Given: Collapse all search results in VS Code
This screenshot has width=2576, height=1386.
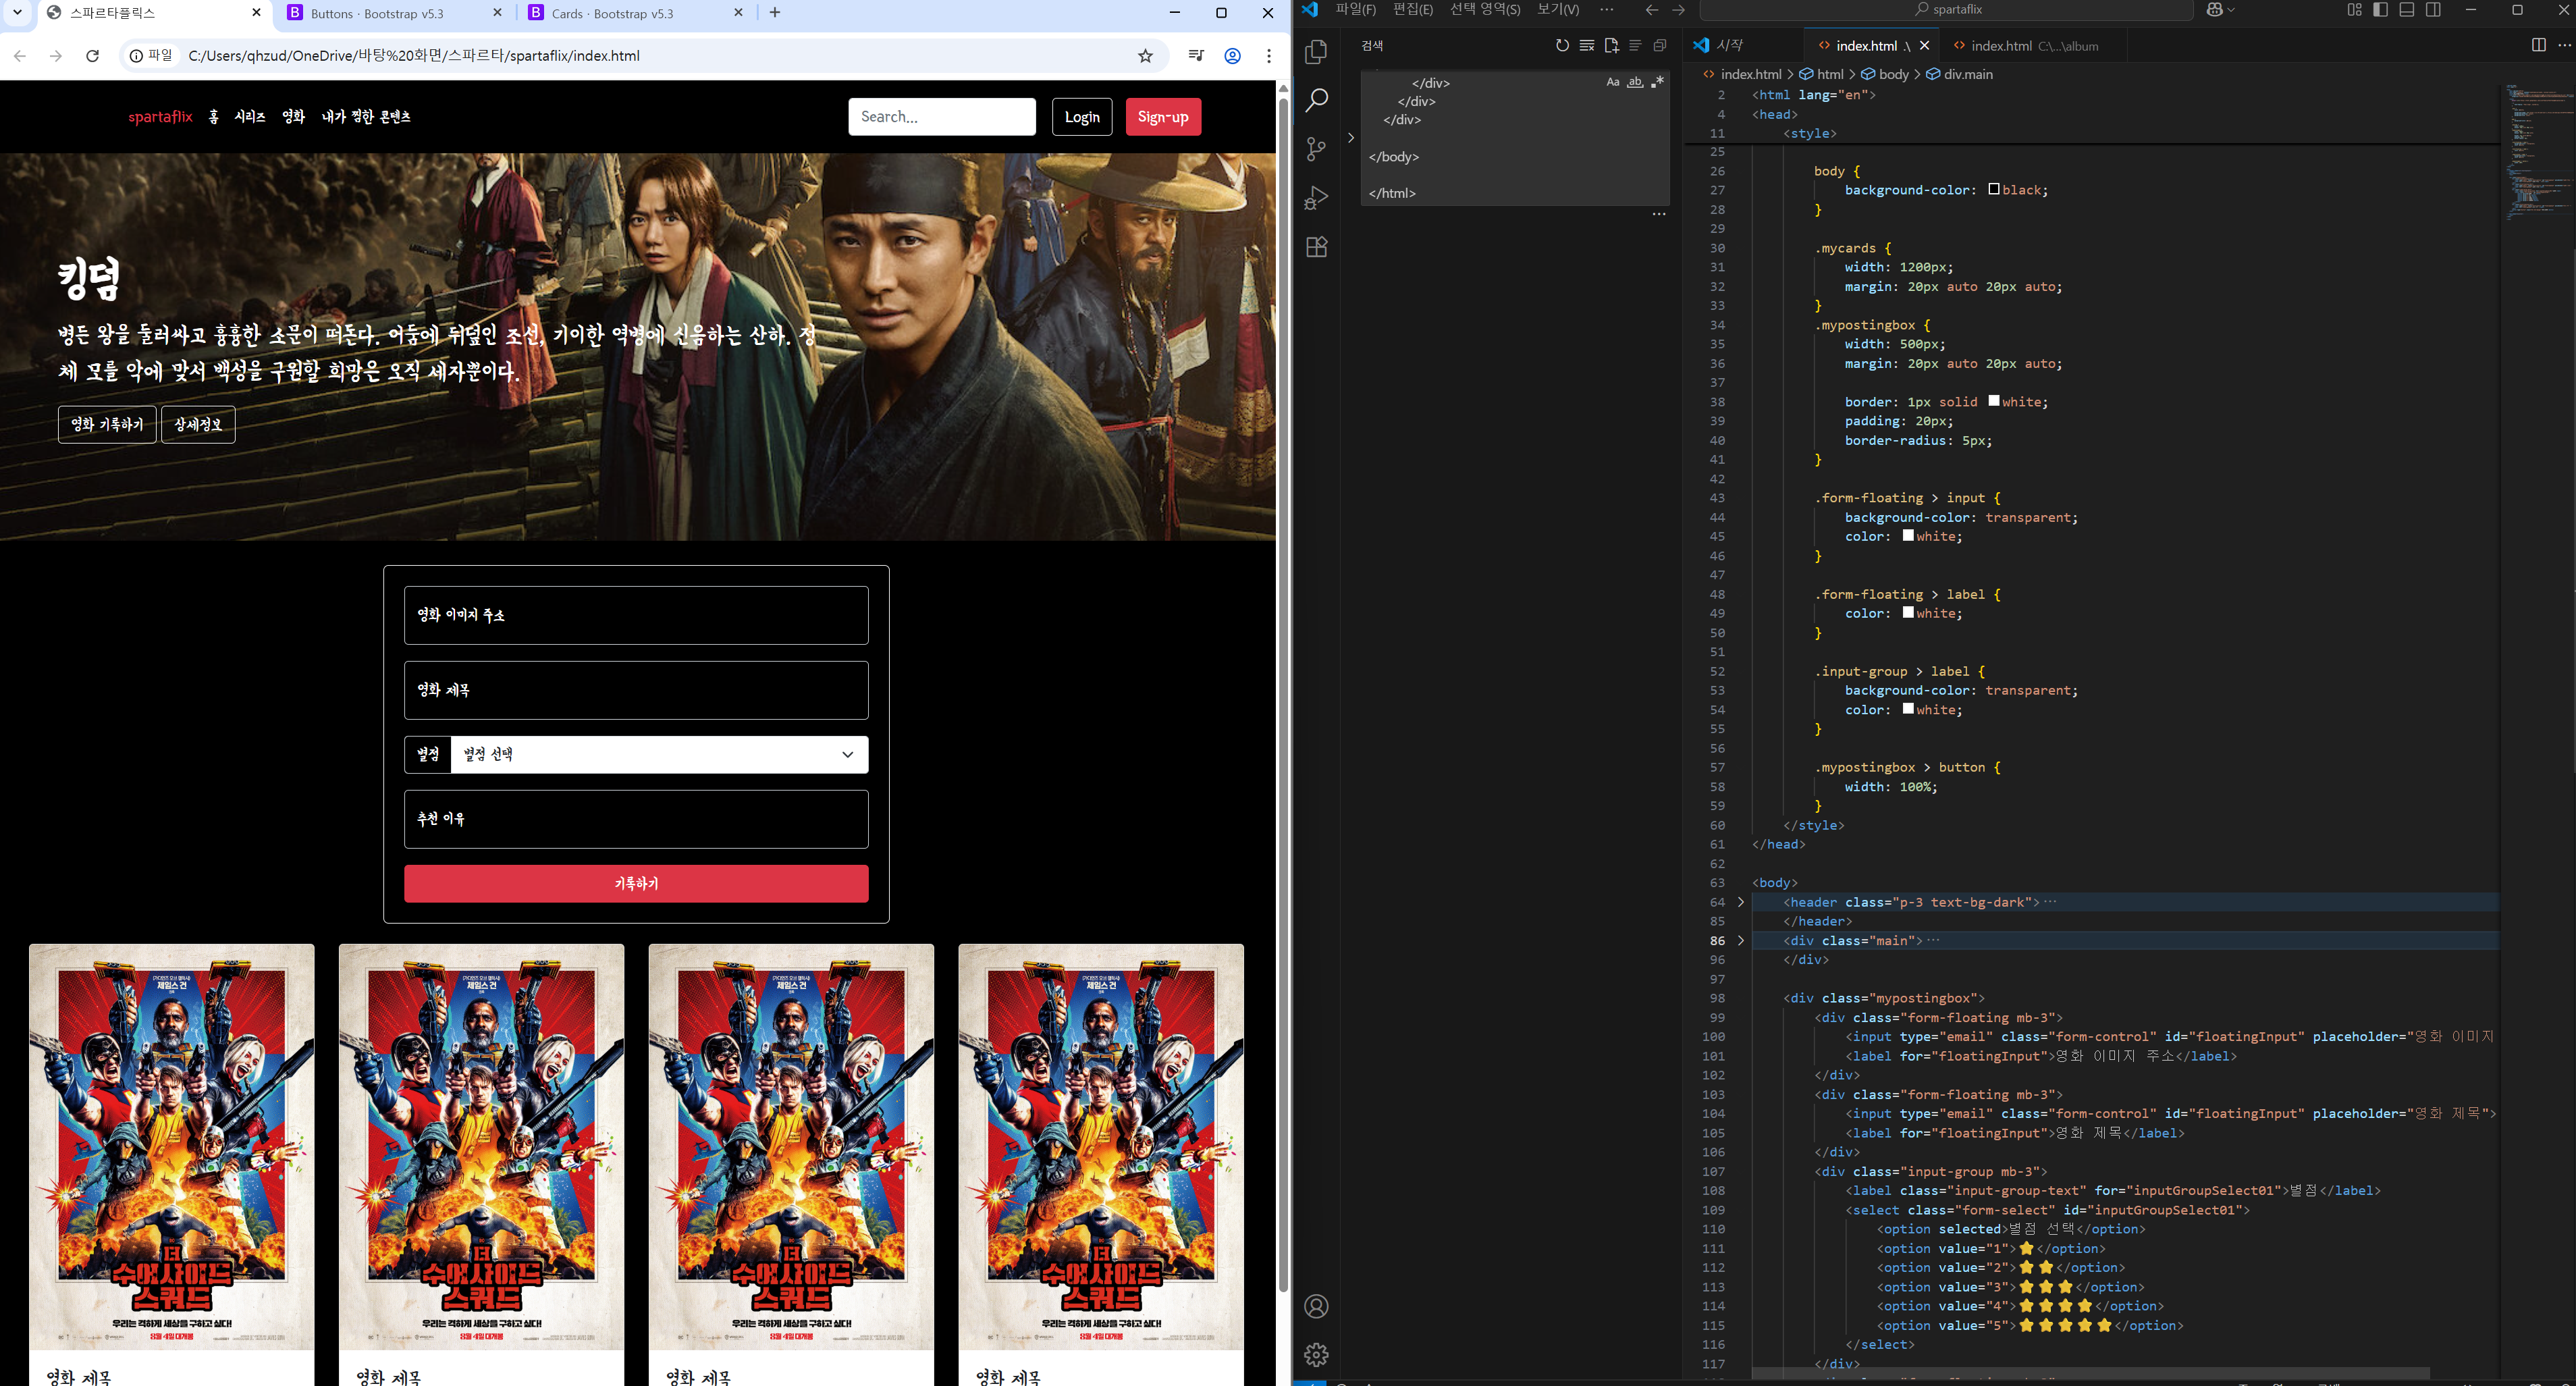Looking at the screenshot, I should tap(1660, 45).
